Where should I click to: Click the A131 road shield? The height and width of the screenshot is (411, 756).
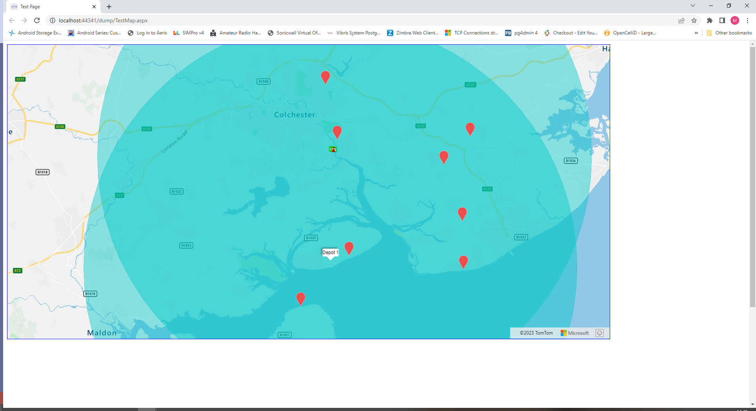point(20,79)
